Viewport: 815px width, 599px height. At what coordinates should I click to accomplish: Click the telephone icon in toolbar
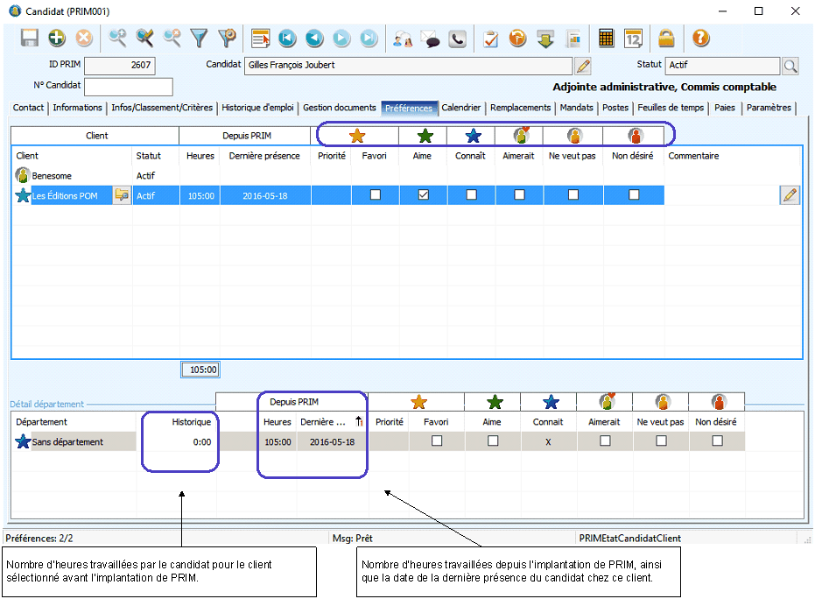pos(457,39)
